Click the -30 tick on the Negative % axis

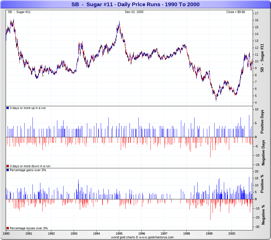pos(257,227)
